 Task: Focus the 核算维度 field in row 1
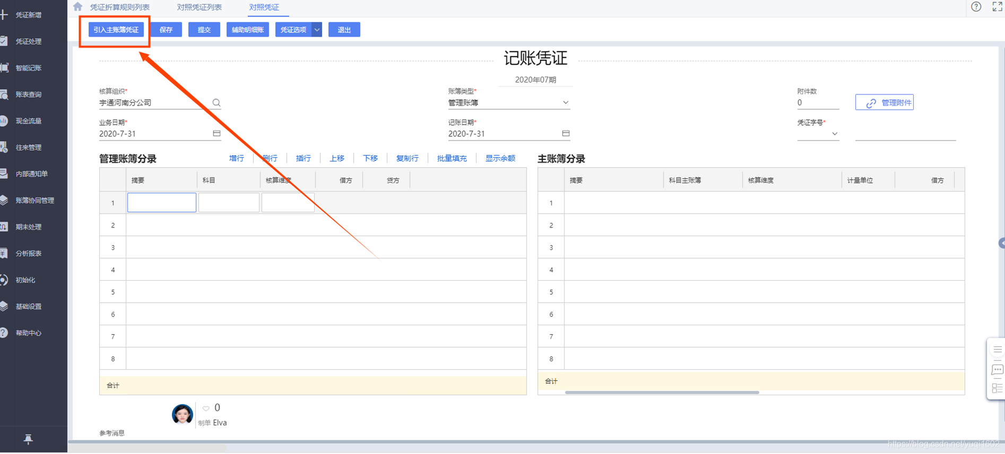pos(288,203)
